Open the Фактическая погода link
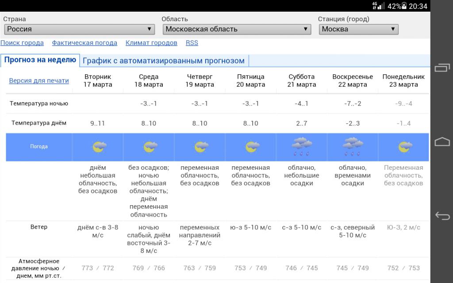Image resolution: width=453 pixels, height=283 pixels. (84, 43)
